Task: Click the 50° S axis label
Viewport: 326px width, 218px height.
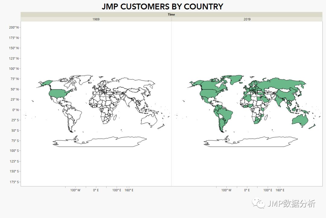Action: (x=15, y=130)
